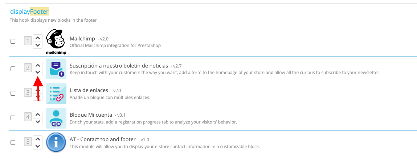Image resolution: width=417 pixels, height=160 pixels.
Task: Select the Bloque Mi cuenta checkbox
Action: 13,118
